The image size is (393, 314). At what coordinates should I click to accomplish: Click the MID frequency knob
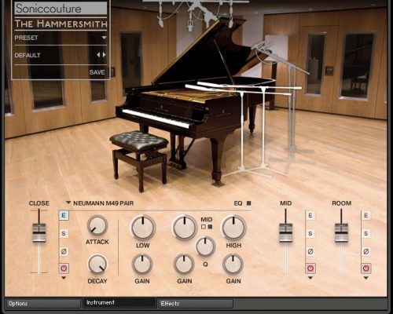185,227
